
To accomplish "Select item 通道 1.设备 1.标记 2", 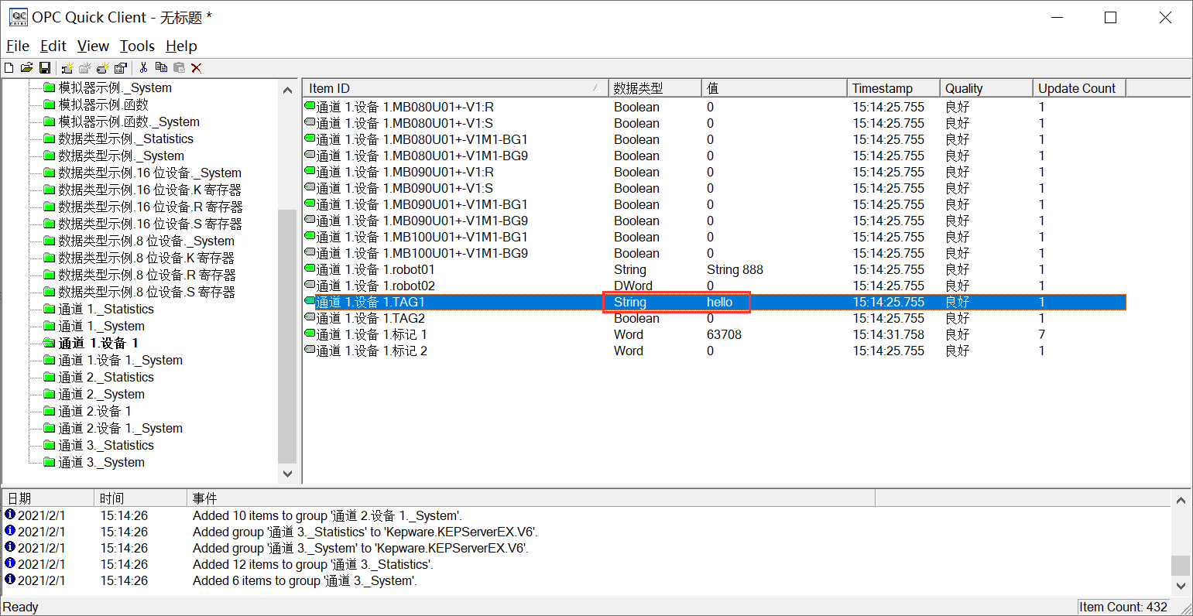I will (x=372, y=351).
